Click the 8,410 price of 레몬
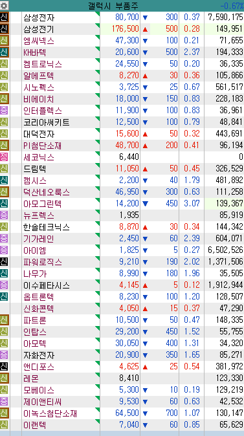 [x=129, y=378]
